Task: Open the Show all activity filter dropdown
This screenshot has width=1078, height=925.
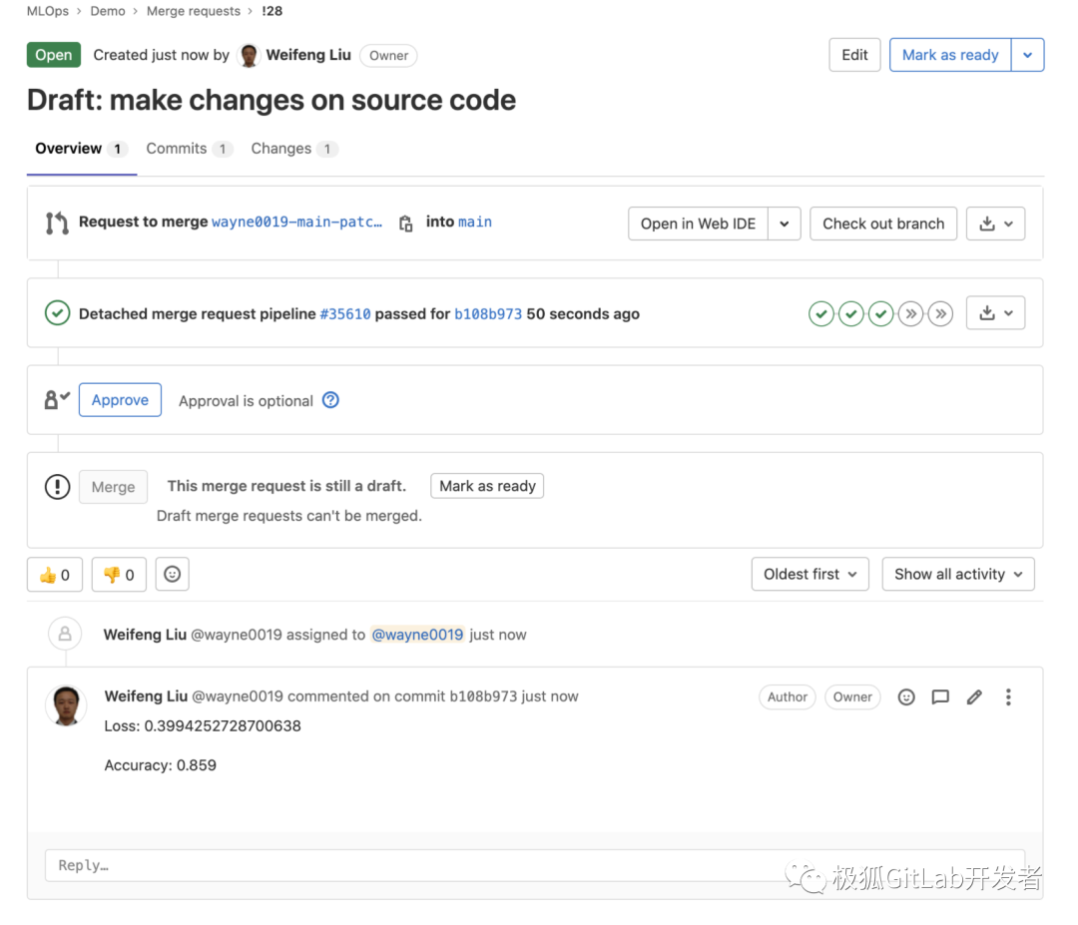Action: pyautogui.click(x=957, y=574)
